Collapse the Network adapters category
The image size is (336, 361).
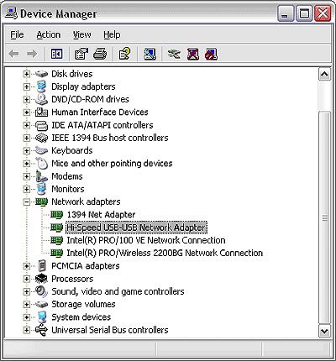(27, 201)
